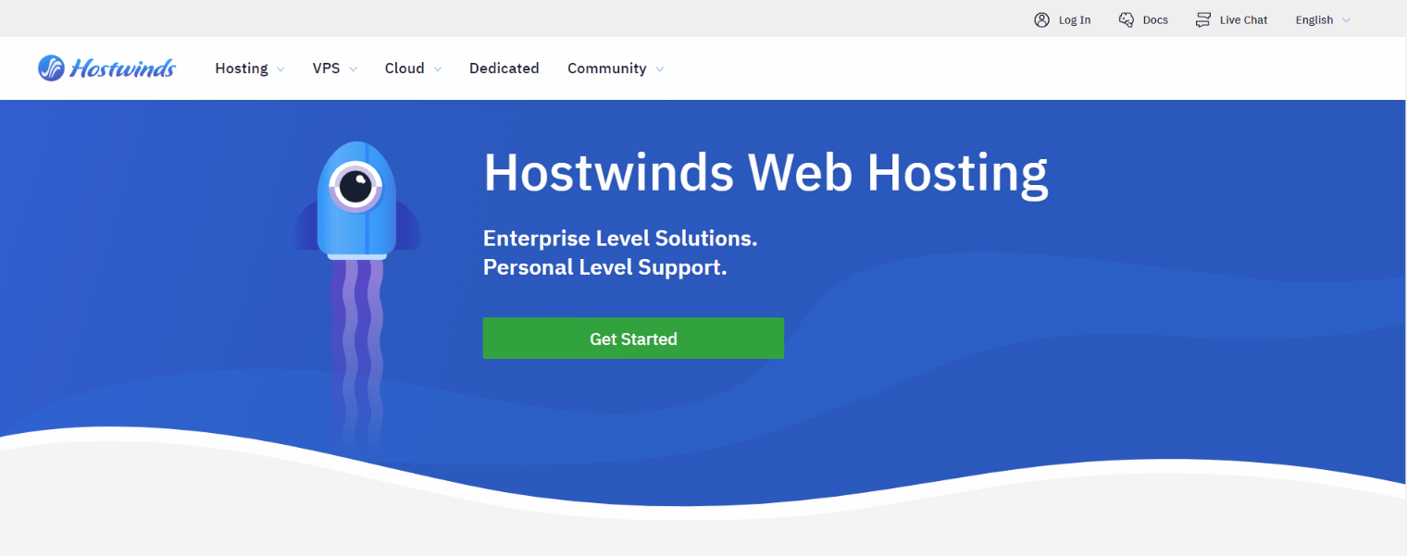Go to the Dedicated servers page
The image size is (1407, 556).
tap(504, 68)
